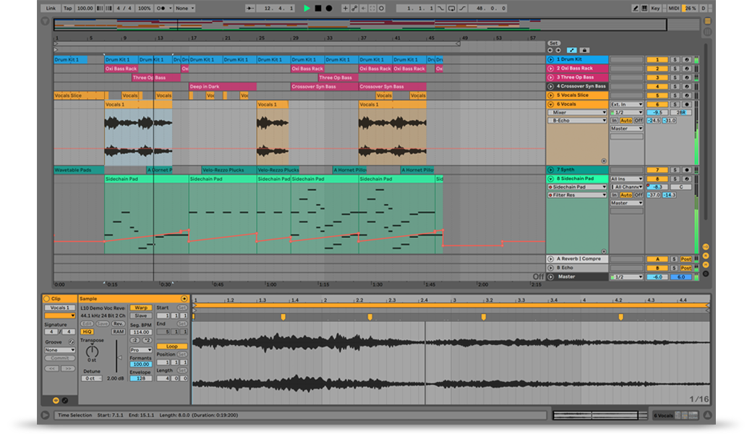This screenshot has height=434, width=752.
Task: Click the Envelopes box show icon at bottom
Action: 65,400
